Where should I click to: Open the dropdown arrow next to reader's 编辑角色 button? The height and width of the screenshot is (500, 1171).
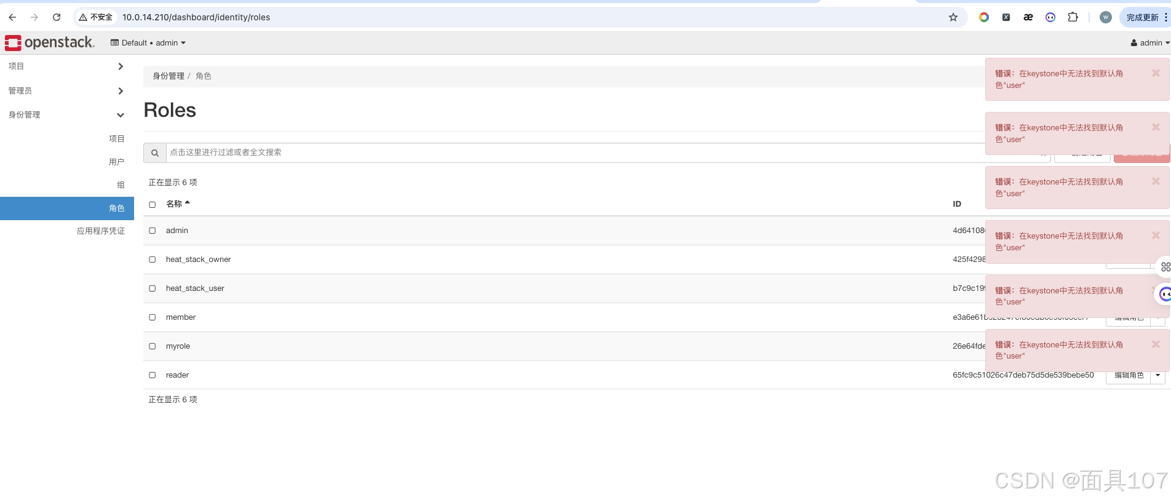pyautogui.click(x=1157, y=375)
